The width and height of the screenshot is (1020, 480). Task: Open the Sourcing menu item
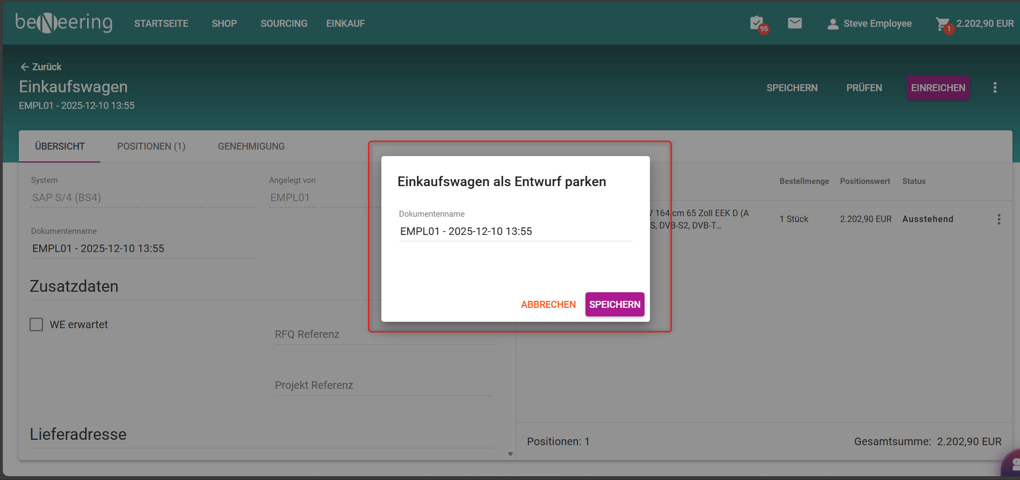(x=284, y=24)
